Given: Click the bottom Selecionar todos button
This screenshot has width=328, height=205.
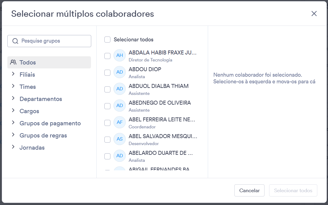Looking at the screenshot, I should pyautogui.click(x=293, y=190).
